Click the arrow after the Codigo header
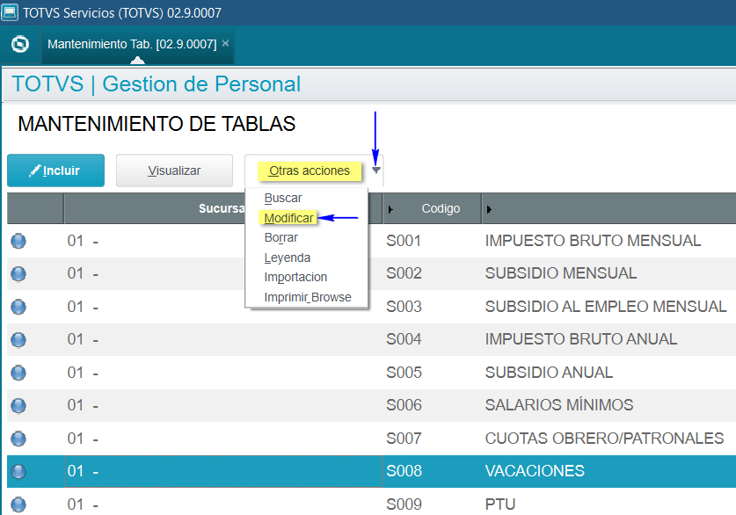 point(489,209)
